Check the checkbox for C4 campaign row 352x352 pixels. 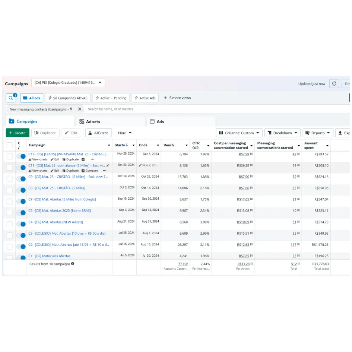point(10,224)
